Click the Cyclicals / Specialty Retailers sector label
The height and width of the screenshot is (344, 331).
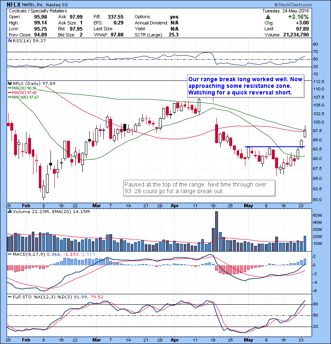click(38, 11)
